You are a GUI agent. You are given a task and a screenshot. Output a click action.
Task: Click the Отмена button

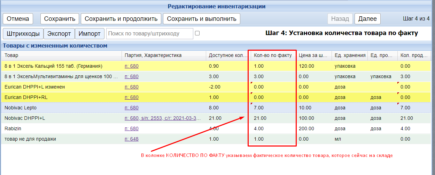[18, 19]
